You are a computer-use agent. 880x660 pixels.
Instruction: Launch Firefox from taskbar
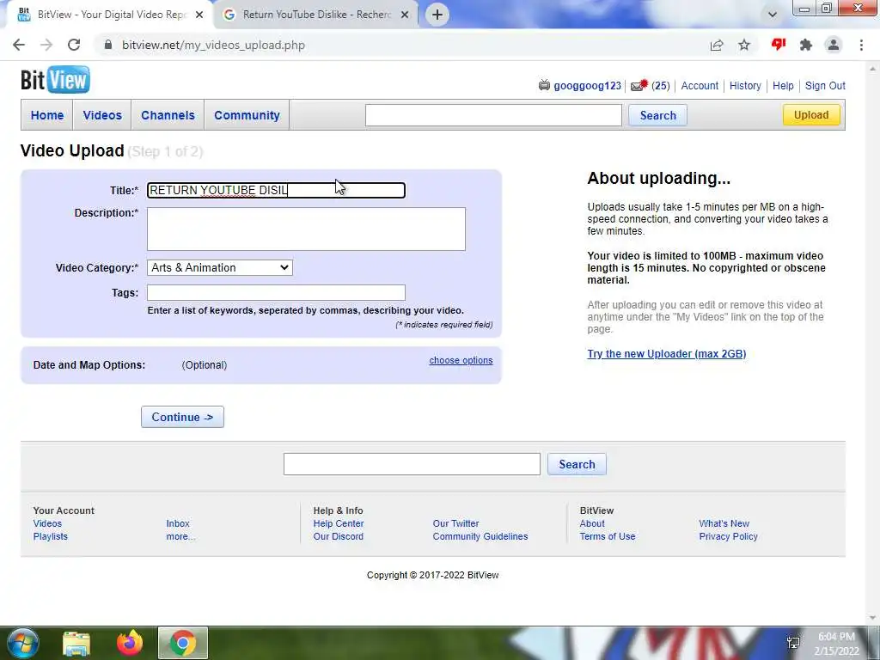click(130, 643)
